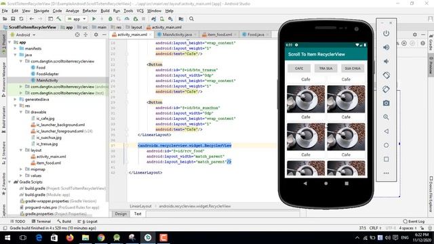This screenshot has width=434, height=244.
Task: Tap first Cafe image in emulator grid
Action: tap(306, 99)
